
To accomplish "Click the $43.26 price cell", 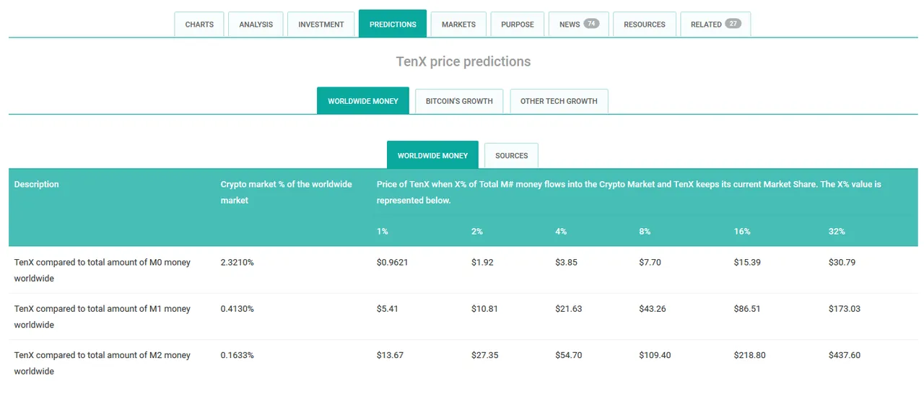I will (653, 308).
